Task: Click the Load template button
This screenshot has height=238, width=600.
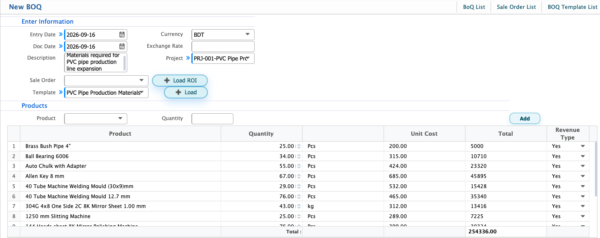Action: [186, 92]
